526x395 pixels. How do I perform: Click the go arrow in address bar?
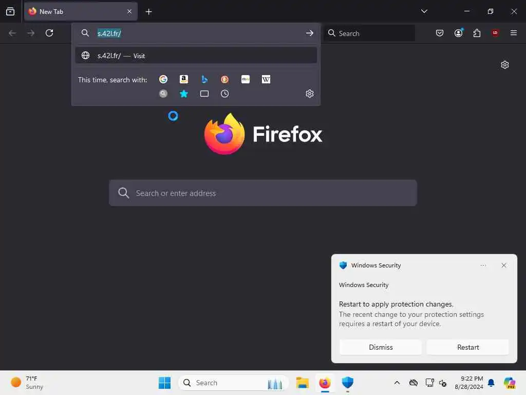coord(309,33)
